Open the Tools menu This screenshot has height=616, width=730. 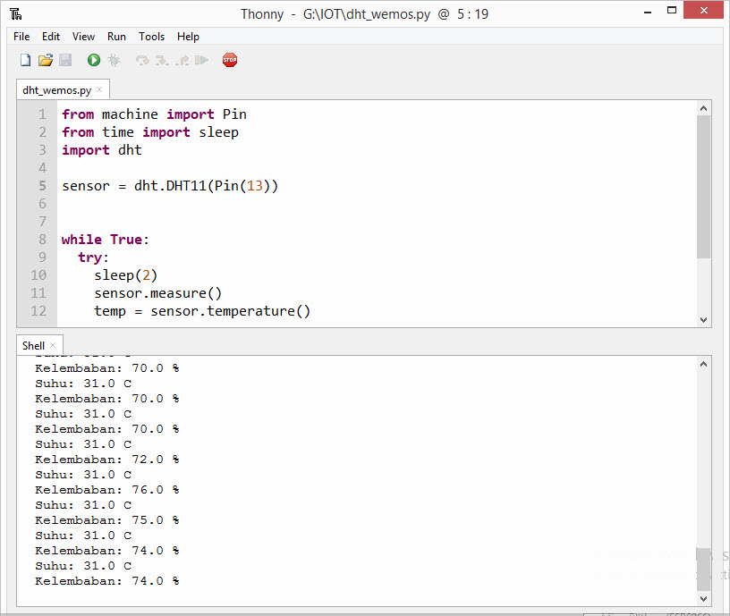[x=151, y=37]
